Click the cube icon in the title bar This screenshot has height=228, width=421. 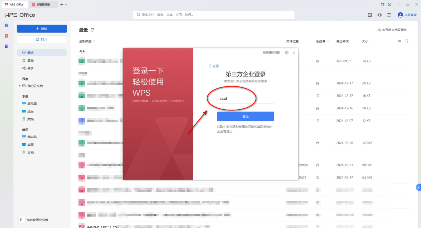(x=389, y=4)
